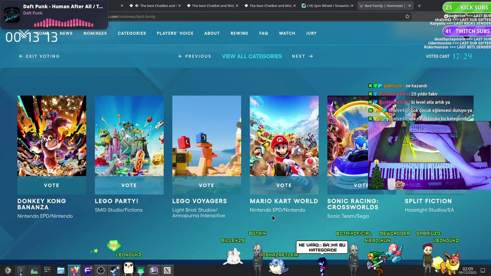Click the Split Fiction title
The width and height of the screenshot is (491, 276).
(428, 201)
